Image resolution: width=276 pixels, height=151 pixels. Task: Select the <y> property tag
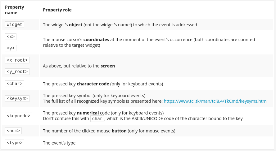(11, 48)
